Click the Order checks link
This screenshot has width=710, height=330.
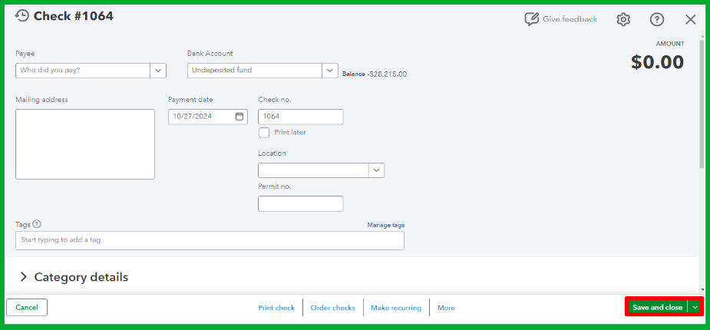[x=333, y=308]
